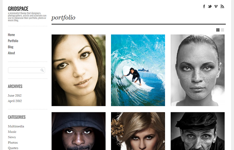Open the hooded man portrait thumbnail

point(79,131)
